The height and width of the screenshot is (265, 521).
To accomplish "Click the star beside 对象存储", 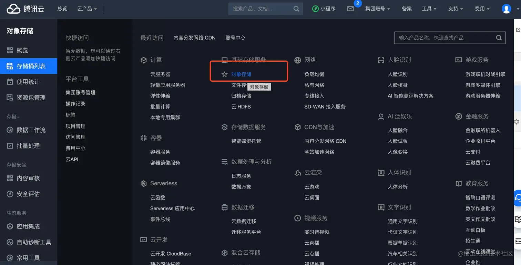I will (225, 74).
